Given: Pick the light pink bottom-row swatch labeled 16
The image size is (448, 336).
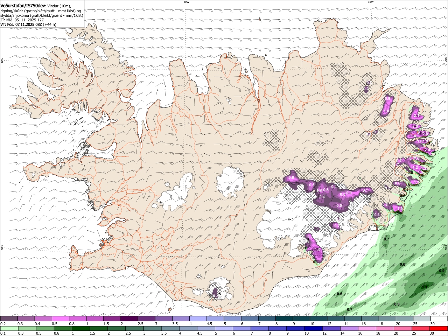Looking at the screenshot, I should click(367, 328).
